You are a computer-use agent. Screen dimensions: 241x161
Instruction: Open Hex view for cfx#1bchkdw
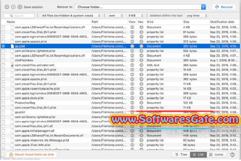pyautogui.click(x=141, y=60)
